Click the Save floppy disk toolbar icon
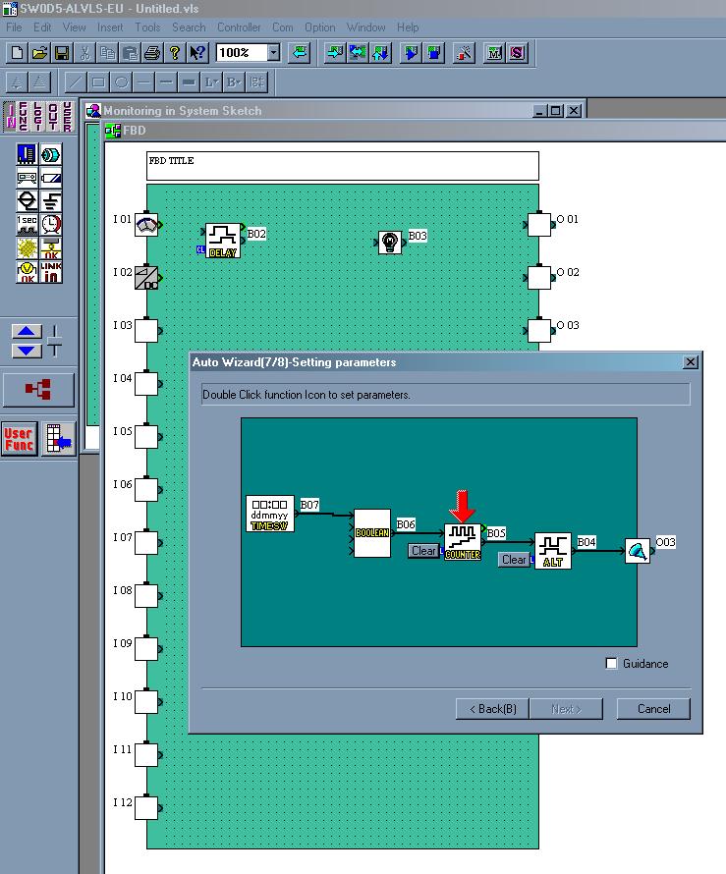726x874 pixels. tap(61, 52)
